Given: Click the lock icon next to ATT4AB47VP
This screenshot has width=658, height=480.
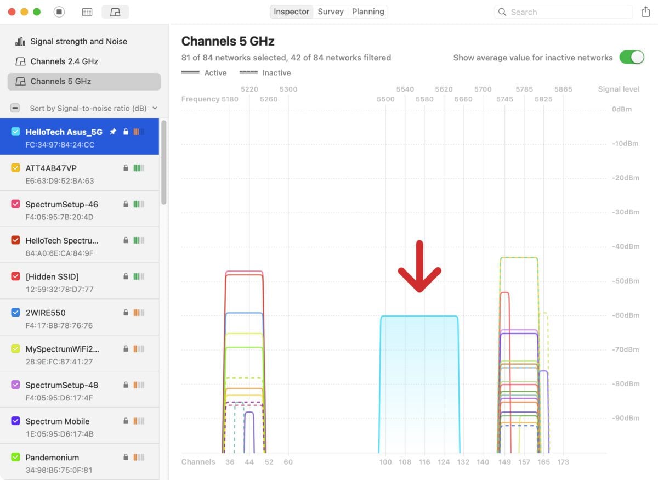Looking at the screenshot, I should 125,168.
